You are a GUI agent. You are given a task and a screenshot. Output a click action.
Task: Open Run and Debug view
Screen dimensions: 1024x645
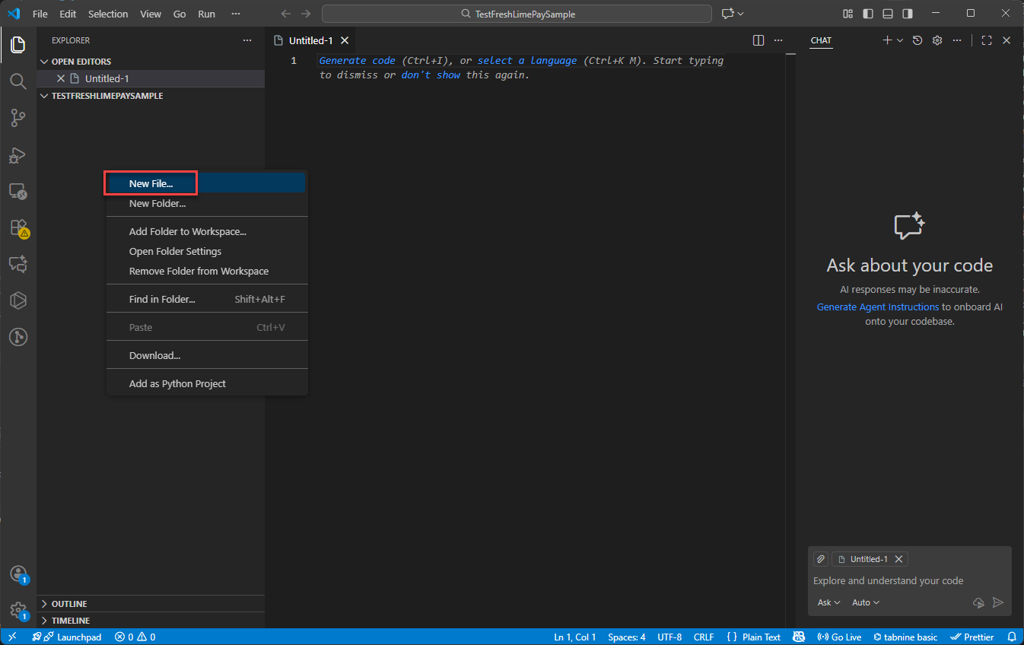[17, 155]
